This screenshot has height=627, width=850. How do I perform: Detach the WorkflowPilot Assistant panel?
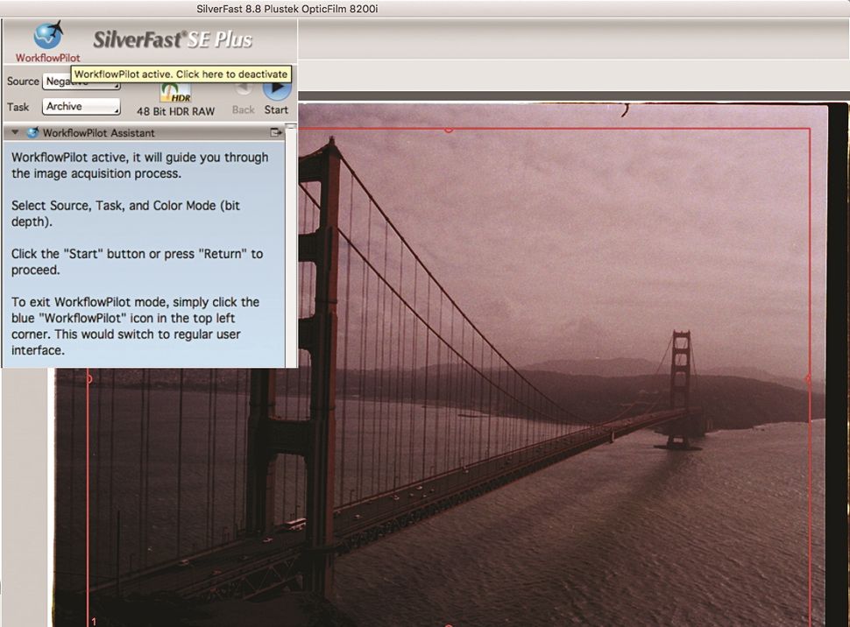(277, 132)
